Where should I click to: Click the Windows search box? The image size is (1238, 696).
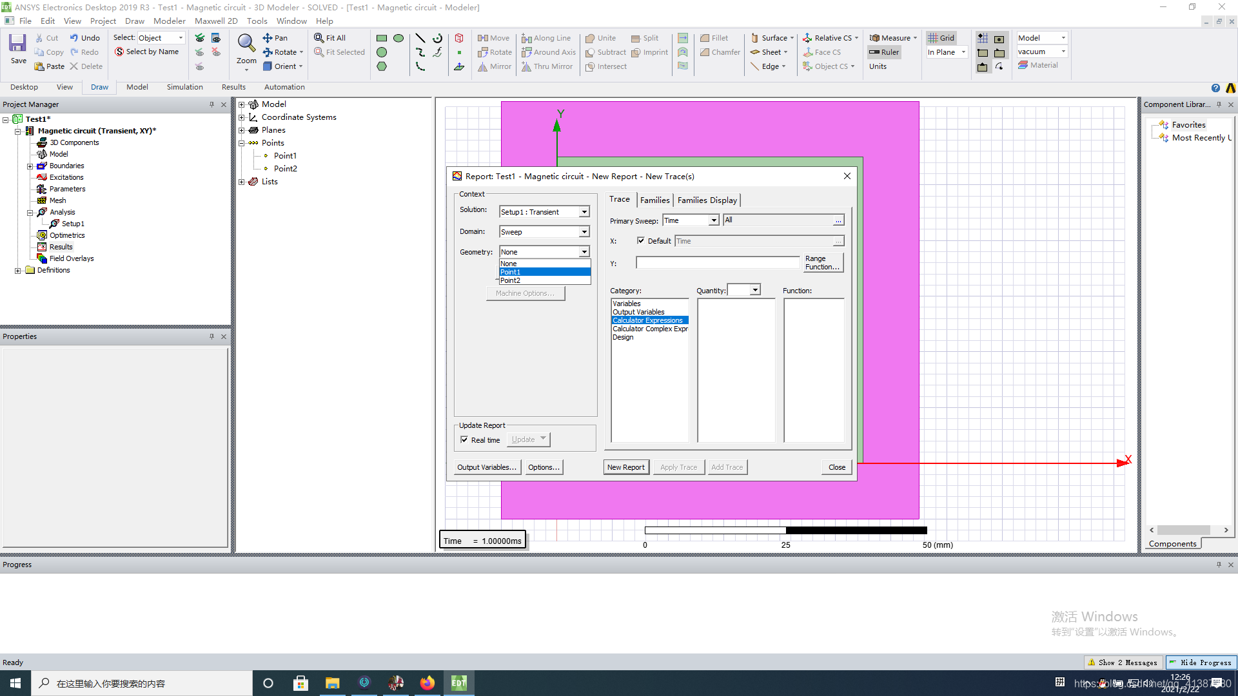tap(142, 683)
